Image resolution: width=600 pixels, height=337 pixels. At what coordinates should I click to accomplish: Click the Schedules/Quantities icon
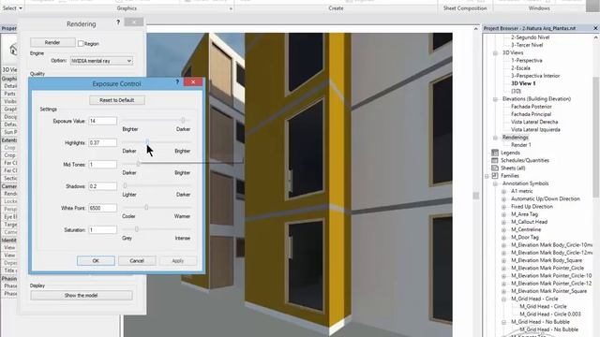pyautogui.click(x=495, y=160)
